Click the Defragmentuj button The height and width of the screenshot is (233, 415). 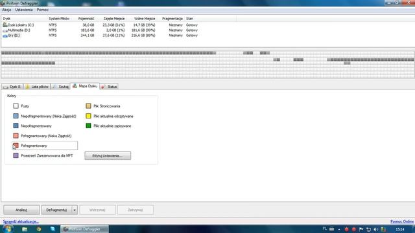coord(56,210)
